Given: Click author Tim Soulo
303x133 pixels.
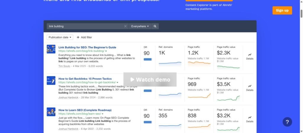Looking at the screenshot, I should coord(64,66).
